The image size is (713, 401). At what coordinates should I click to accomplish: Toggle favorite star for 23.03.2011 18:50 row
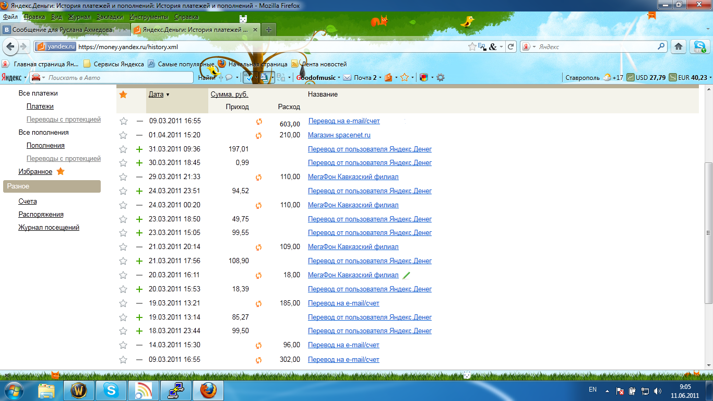coord(123,219)
